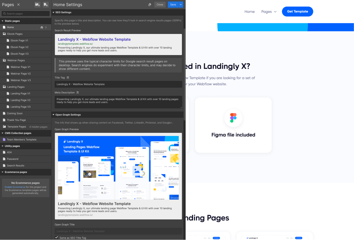
Task: Click the 404 page file icon
Action: 4,152
